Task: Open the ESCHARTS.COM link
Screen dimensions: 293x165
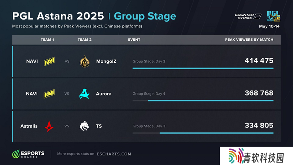Action: point(114,154)
